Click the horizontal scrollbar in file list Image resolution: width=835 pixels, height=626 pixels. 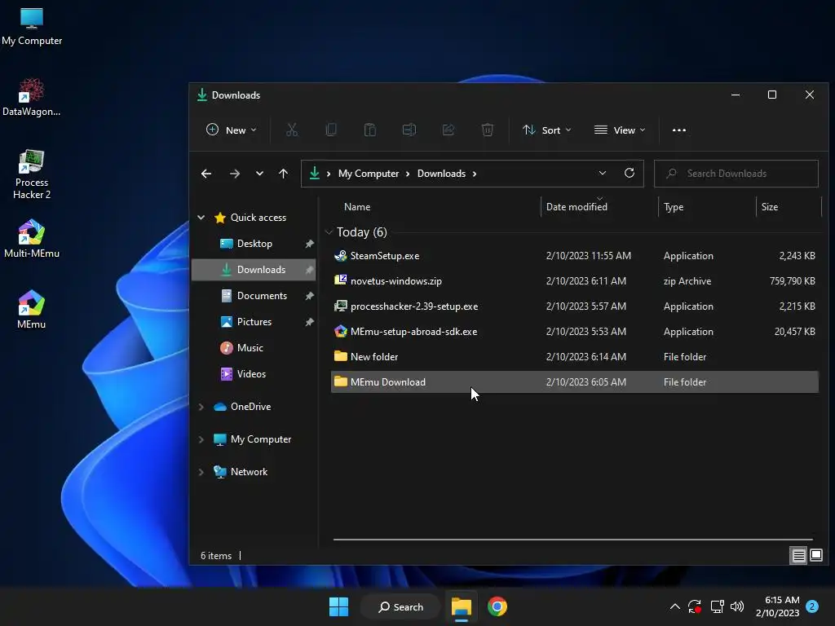573,540
